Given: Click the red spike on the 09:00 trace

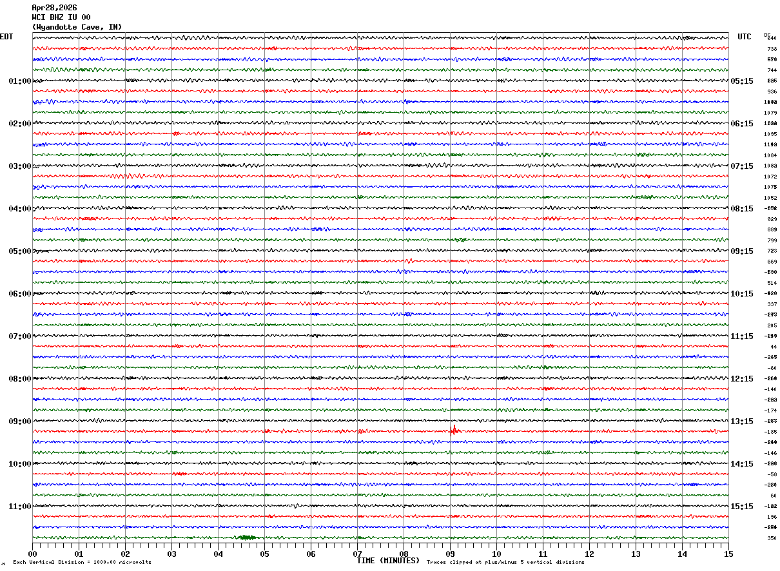Looking at the screenshot, I should [x=454, y=429].
